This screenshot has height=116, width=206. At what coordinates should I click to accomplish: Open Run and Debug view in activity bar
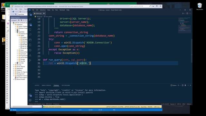30,19
